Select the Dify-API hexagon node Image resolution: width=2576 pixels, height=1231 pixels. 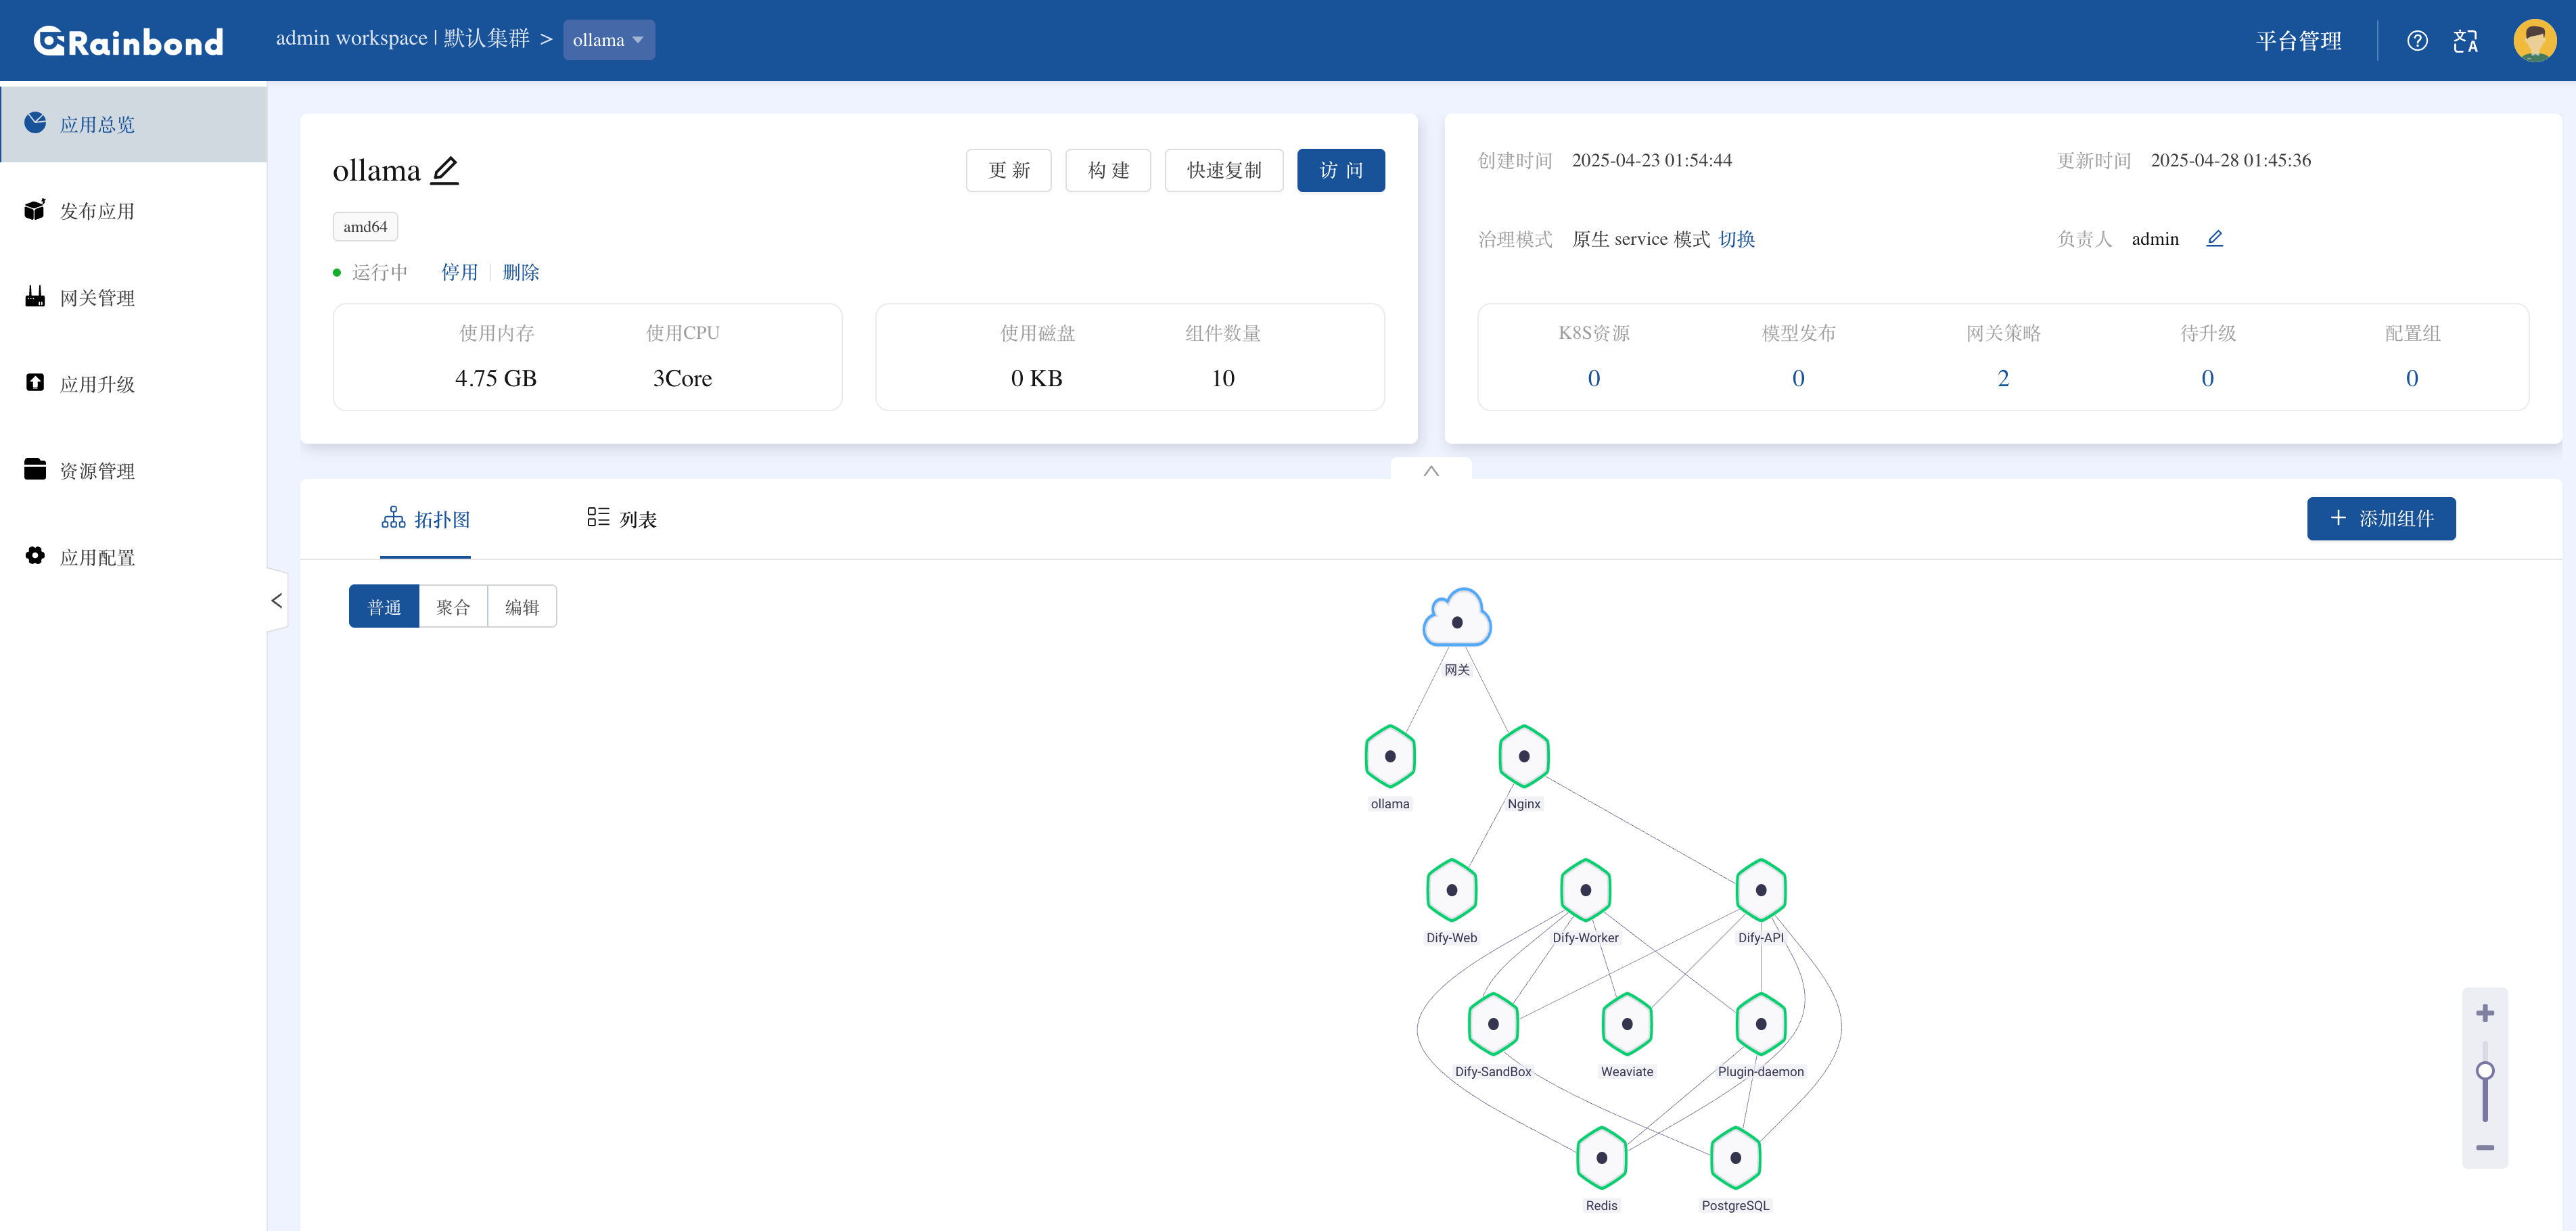click(1760, 889)
